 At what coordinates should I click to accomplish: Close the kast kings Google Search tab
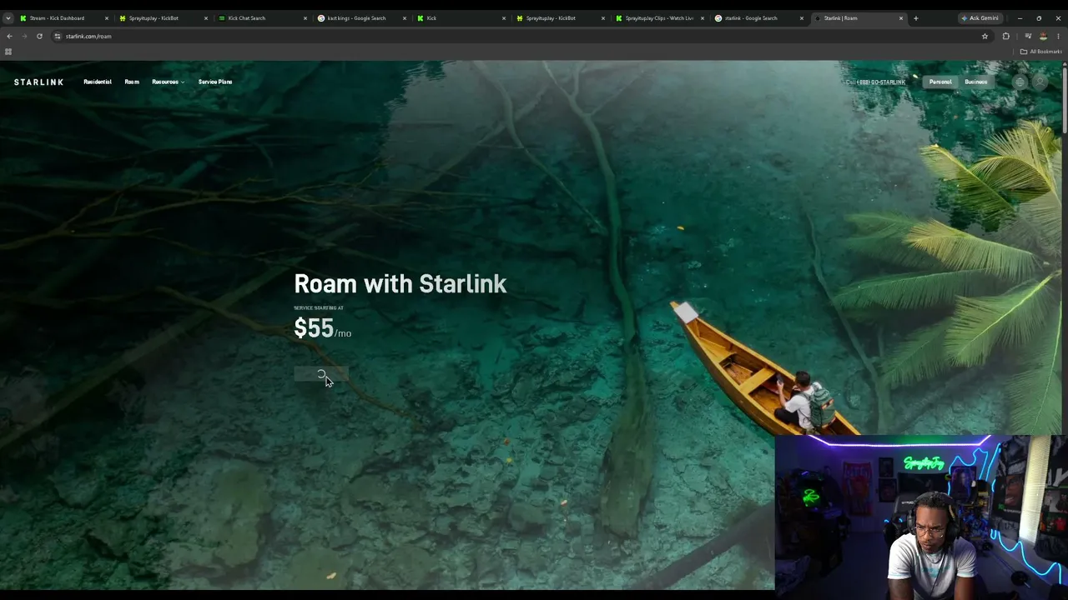(405, 18)
